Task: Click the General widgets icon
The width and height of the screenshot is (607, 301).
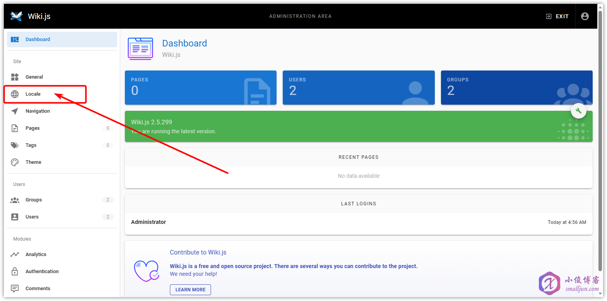Action: 15,77
